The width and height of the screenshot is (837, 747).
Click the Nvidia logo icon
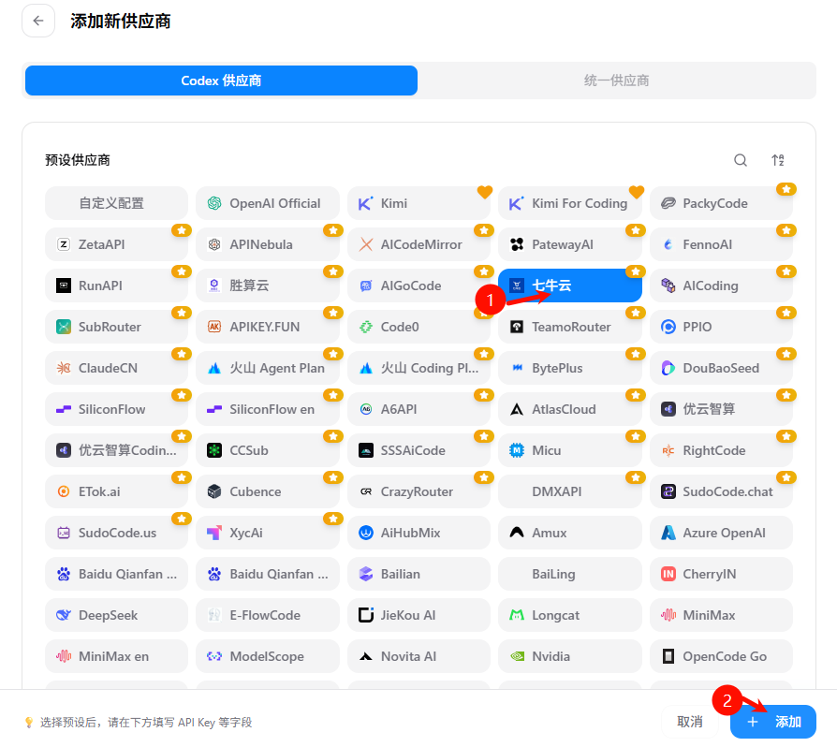click(x=517, y=656)
